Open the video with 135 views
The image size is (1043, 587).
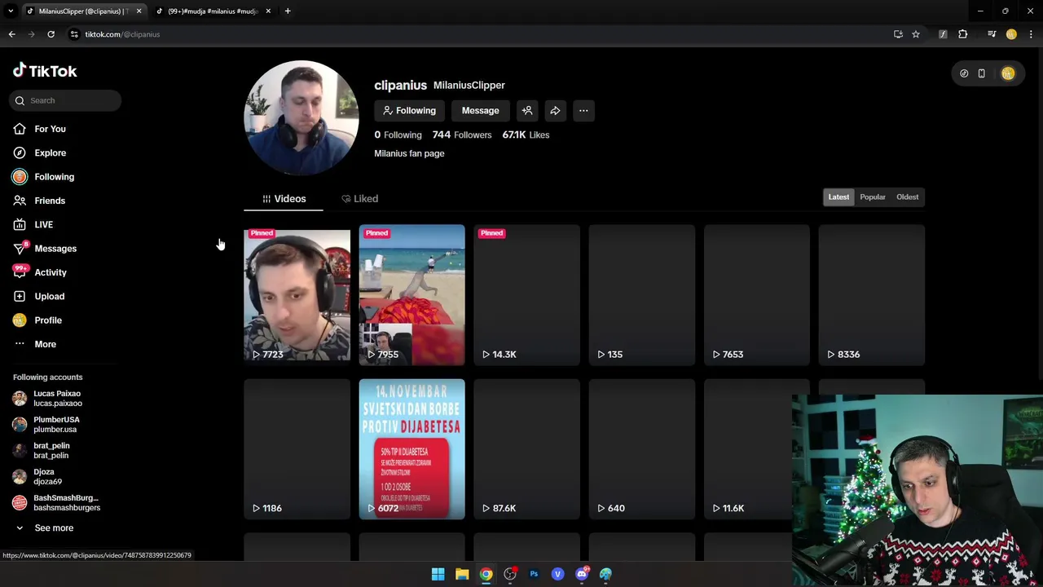(641, 294)
